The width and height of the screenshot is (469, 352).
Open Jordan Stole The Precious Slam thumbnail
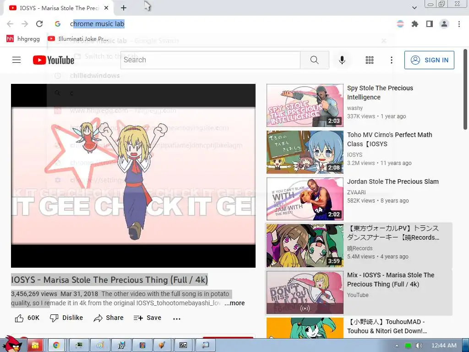pos(305,199)
